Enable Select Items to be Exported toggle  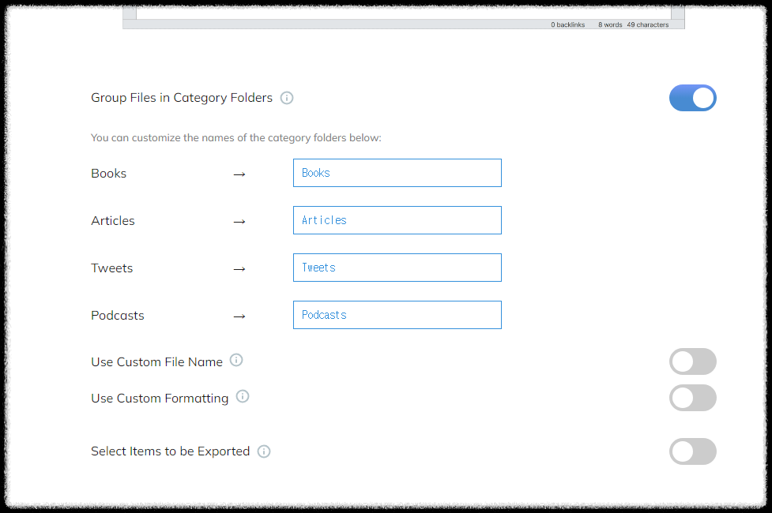692,451
